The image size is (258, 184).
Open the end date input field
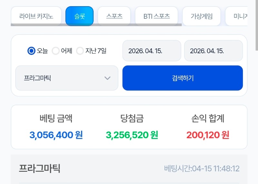point(213,51)
